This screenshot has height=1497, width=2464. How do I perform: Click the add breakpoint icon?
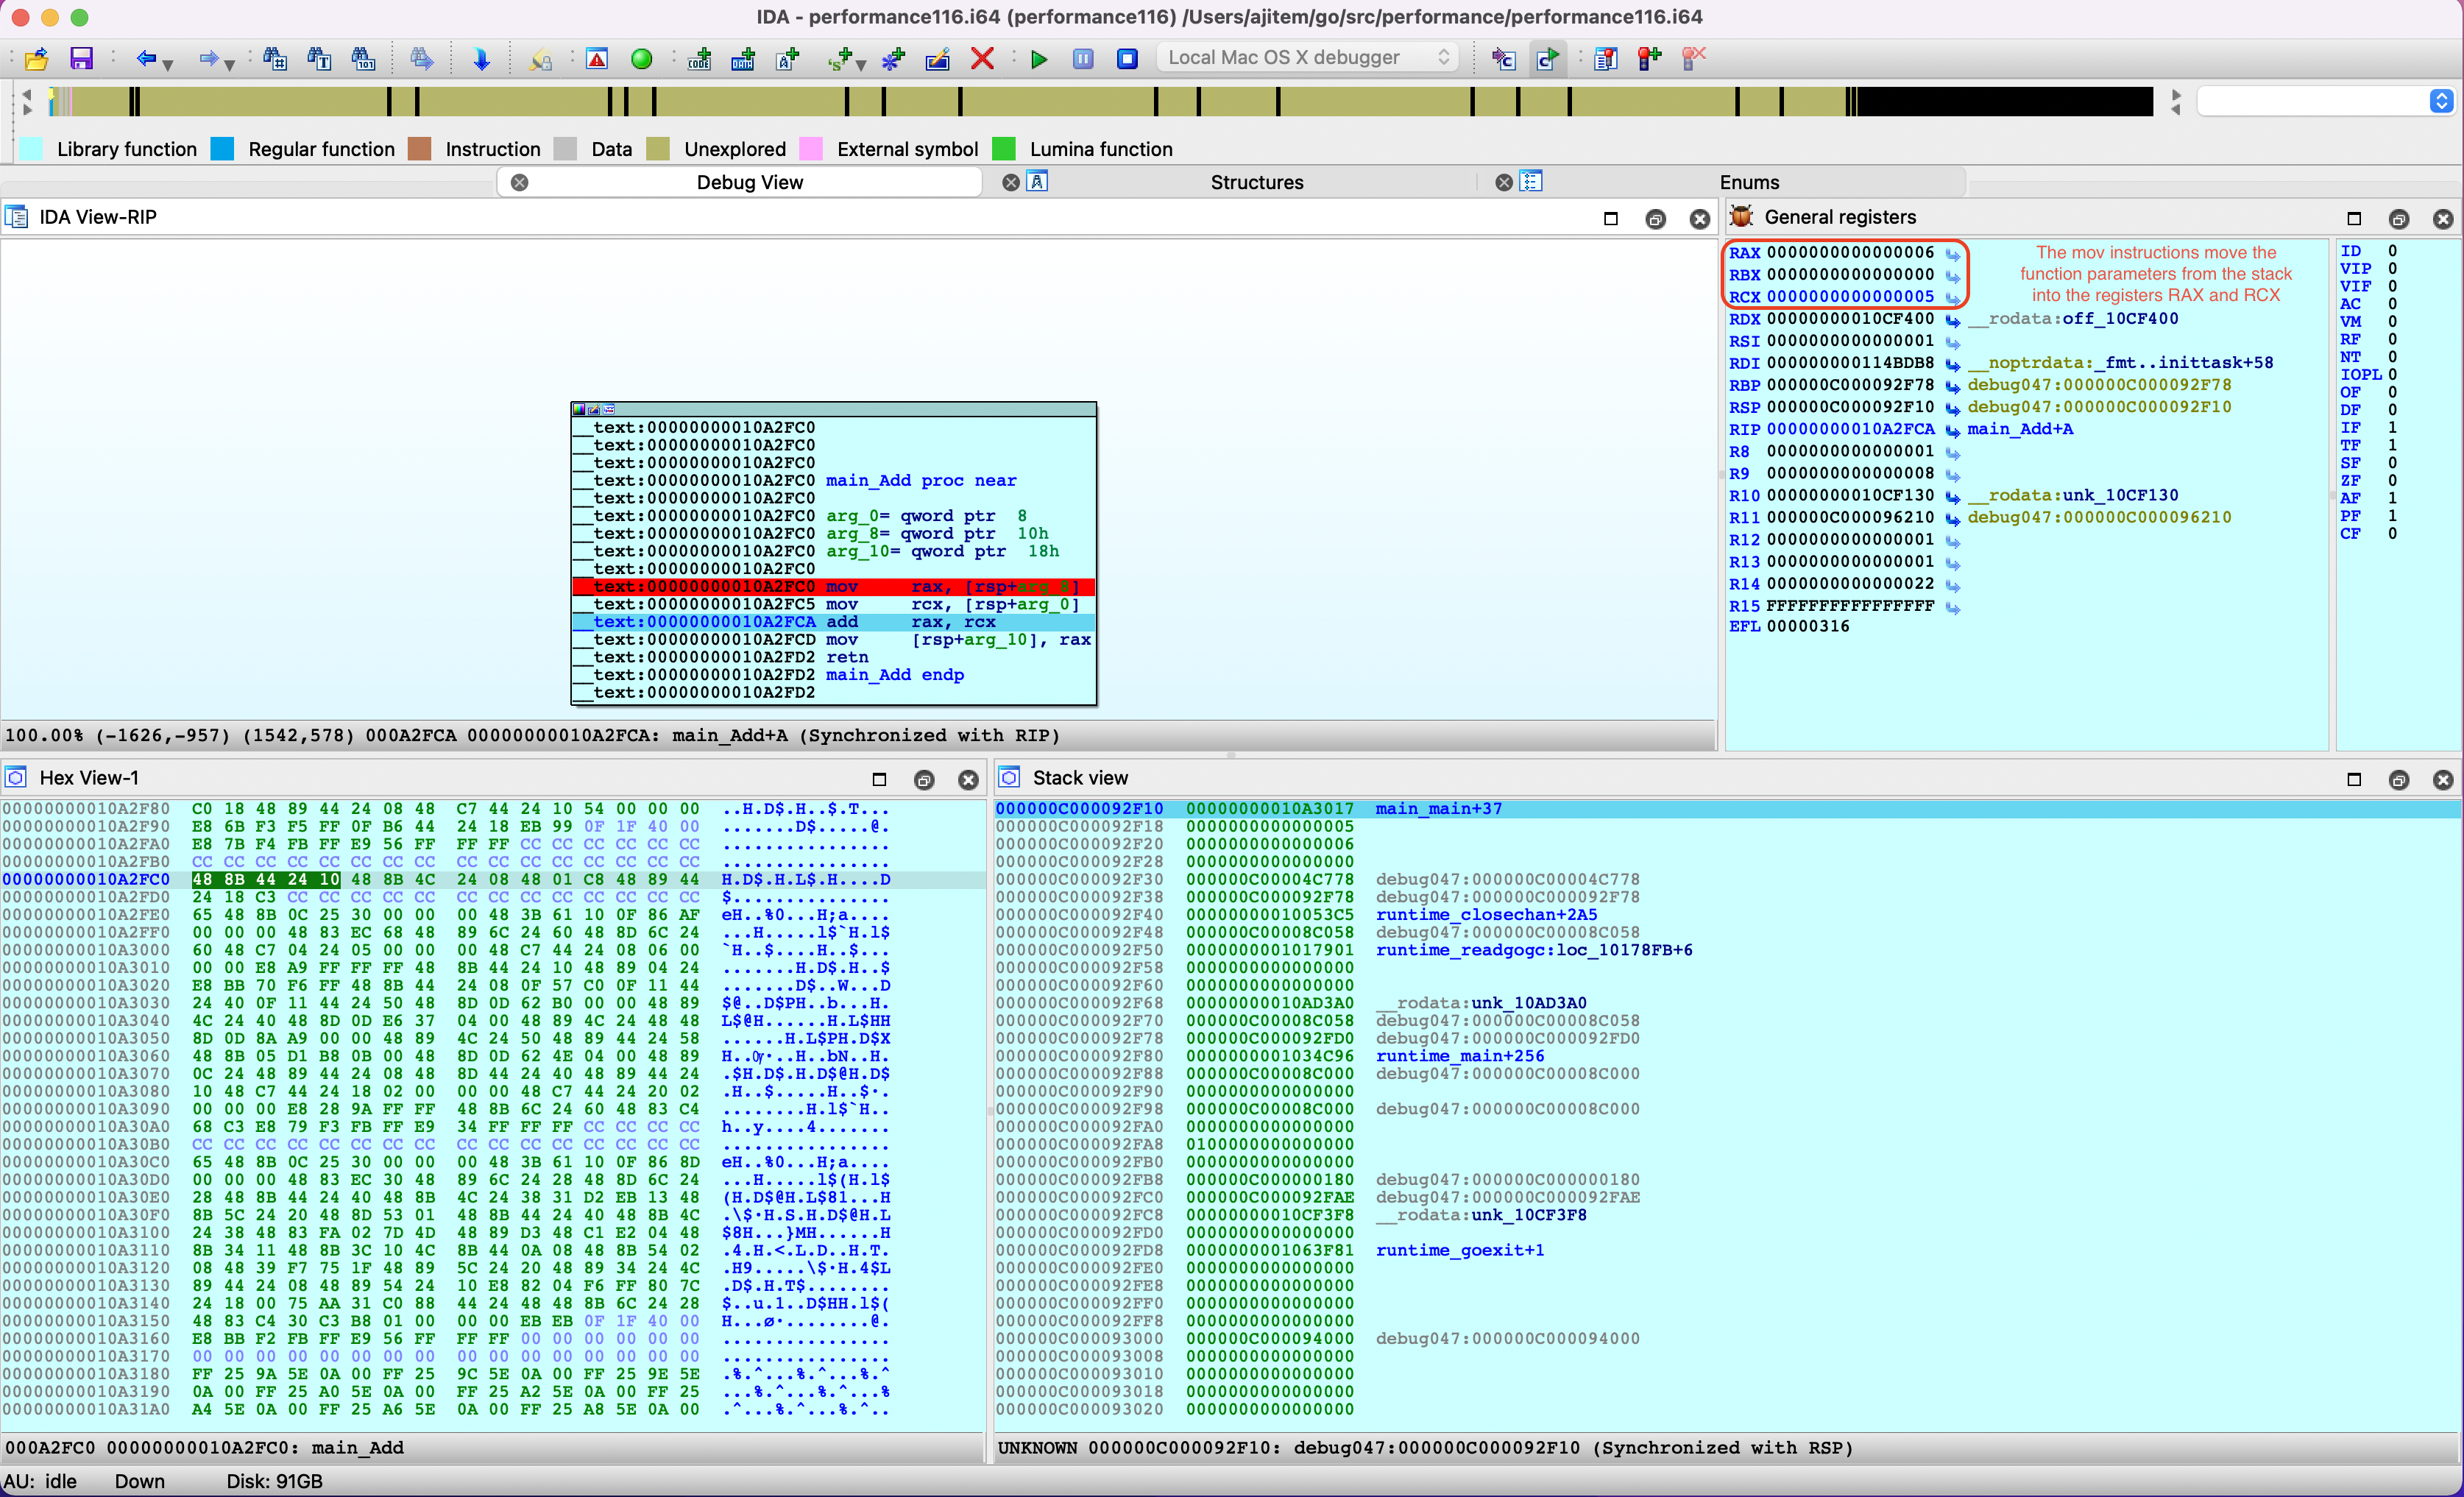click(x=1649, y=59)
